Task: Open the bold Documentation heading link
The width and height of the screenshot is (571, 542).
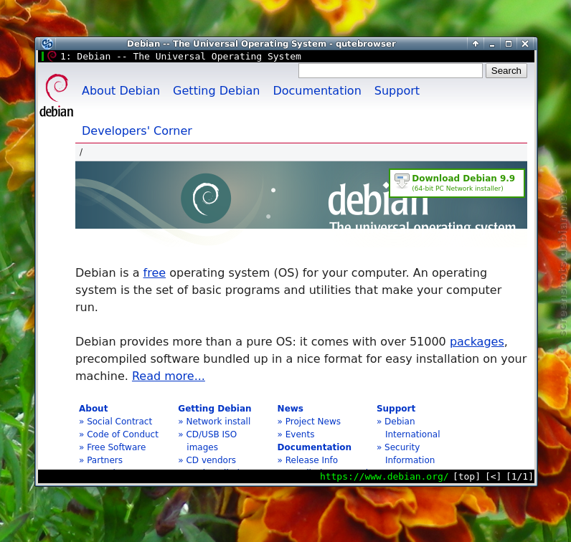Action: (x=314, y=447)
